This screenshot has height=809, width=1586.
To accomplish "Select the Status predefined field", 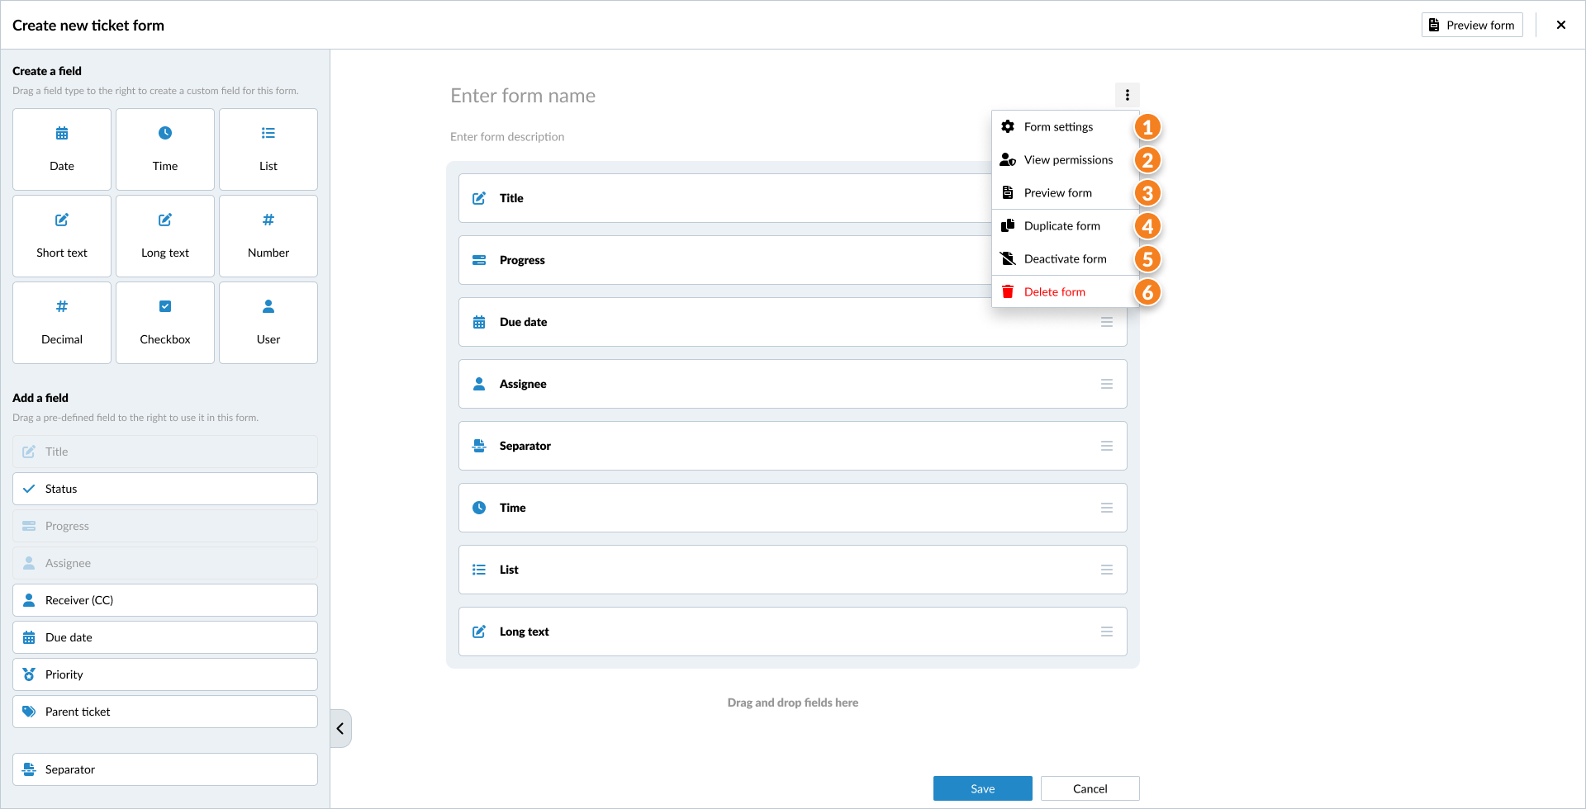I will click(x=164, y=488).
